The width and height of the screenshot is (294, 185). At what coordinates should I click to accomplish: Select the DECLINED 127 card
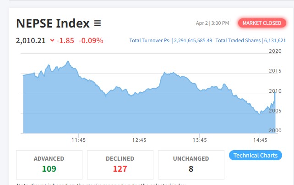120,164
